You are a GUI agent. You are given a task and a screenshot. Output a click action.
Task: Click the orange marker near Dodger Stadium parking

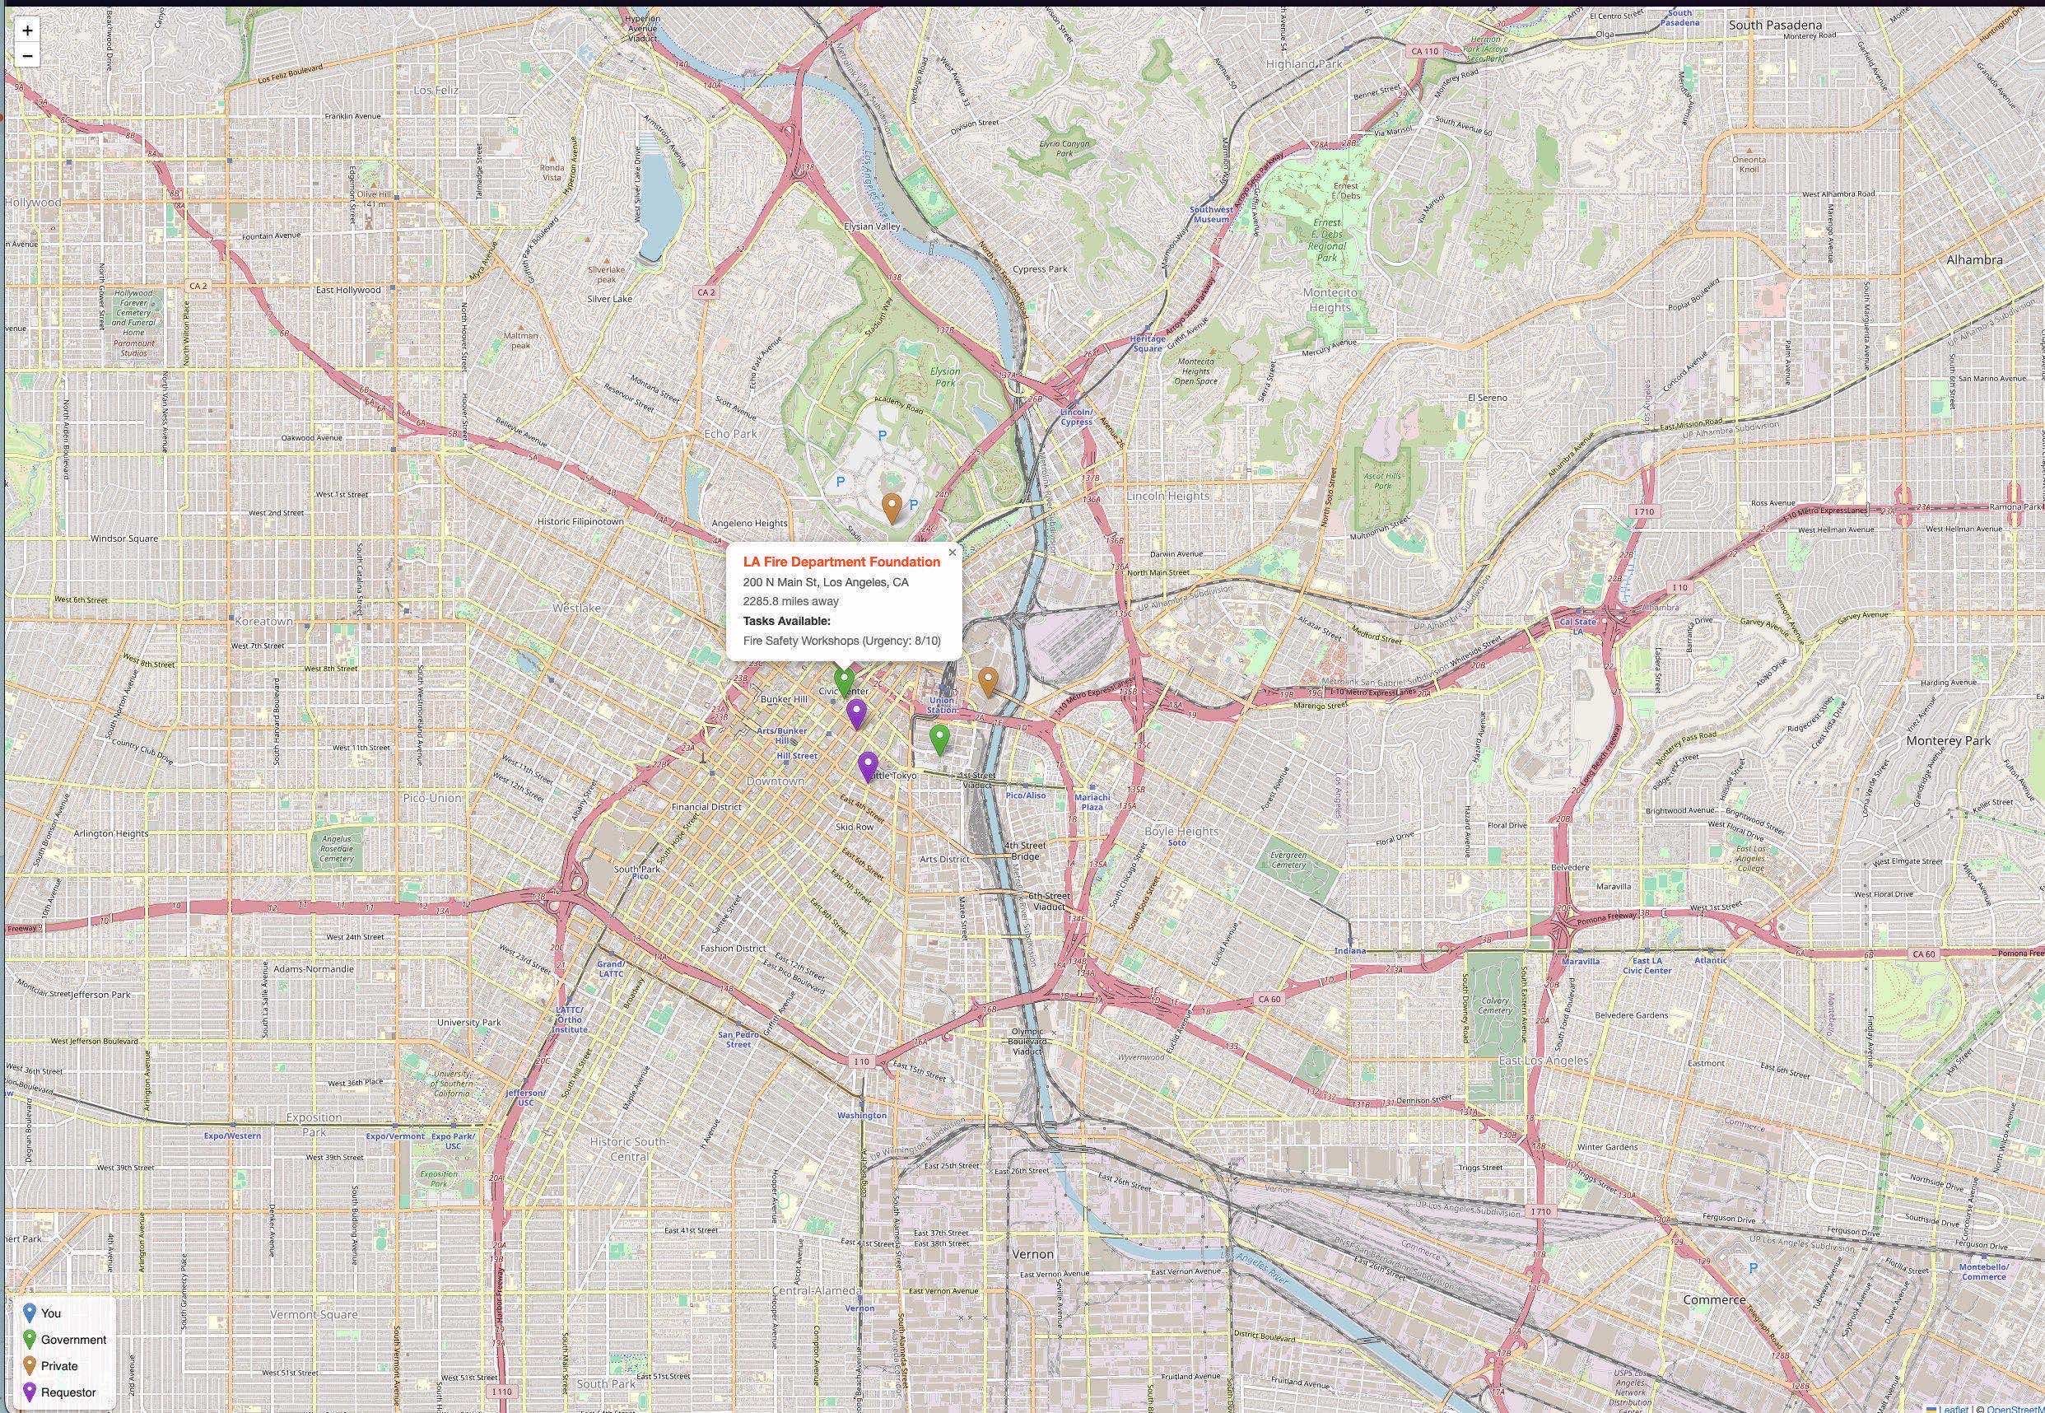tap(892, 507)
